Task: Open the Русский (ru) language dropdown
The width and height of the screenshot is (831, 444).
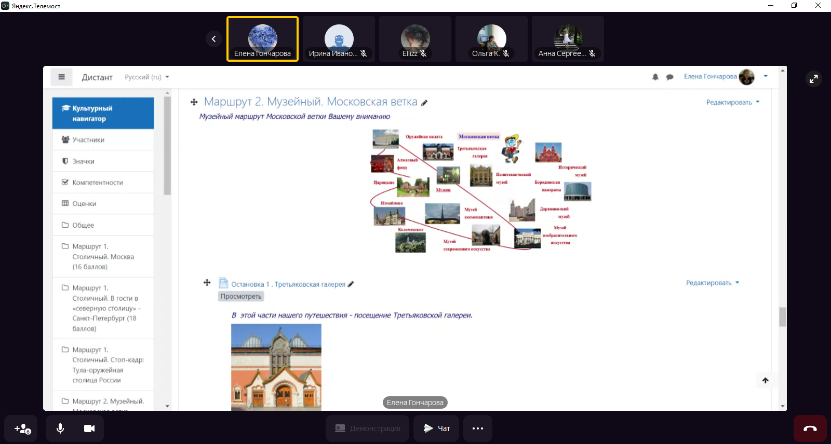Action: [x=147, y=77]
